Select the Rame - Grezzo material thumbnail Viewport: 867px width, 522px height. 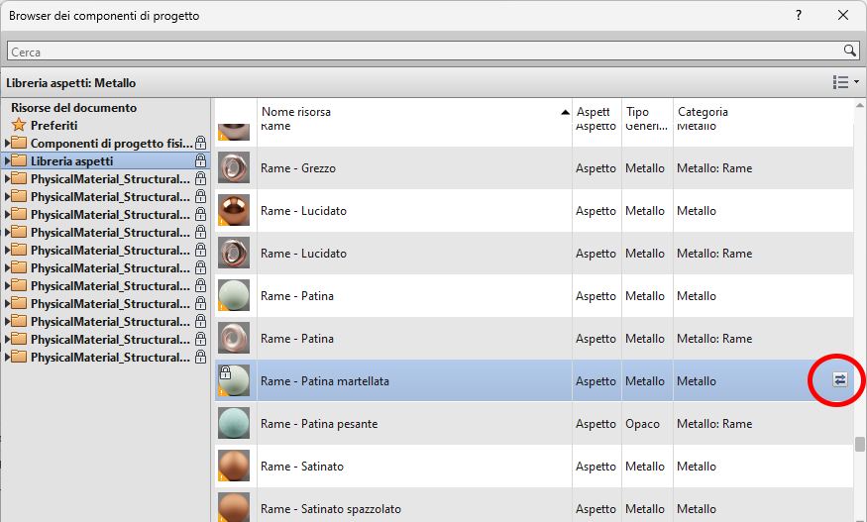pyautogui.click(x=235, y=168)
